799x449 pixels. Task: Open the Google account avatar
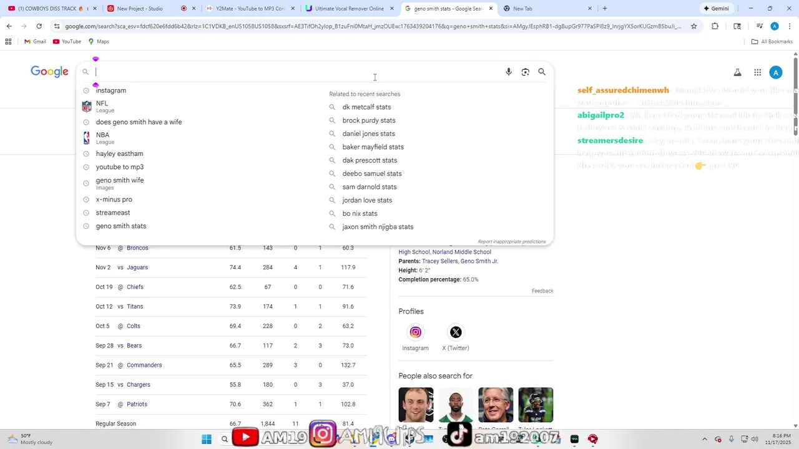(x=775, y=73)
